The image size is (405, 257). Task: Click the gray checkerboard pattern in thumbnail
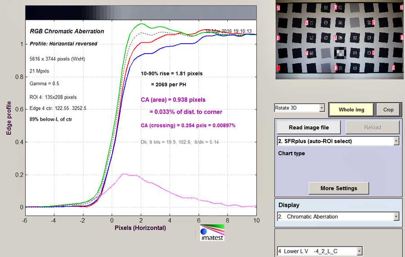click(341, 52)
